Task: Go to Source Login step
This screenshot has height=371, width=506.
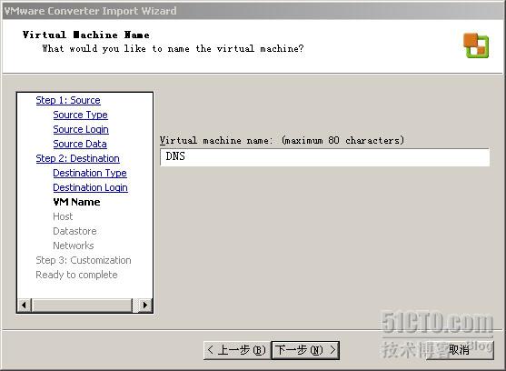Action: [81, 129]
